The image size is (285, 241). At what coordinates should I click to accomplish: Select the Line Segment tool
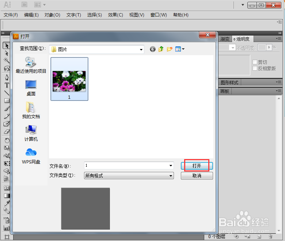click(x=7, y=93)
